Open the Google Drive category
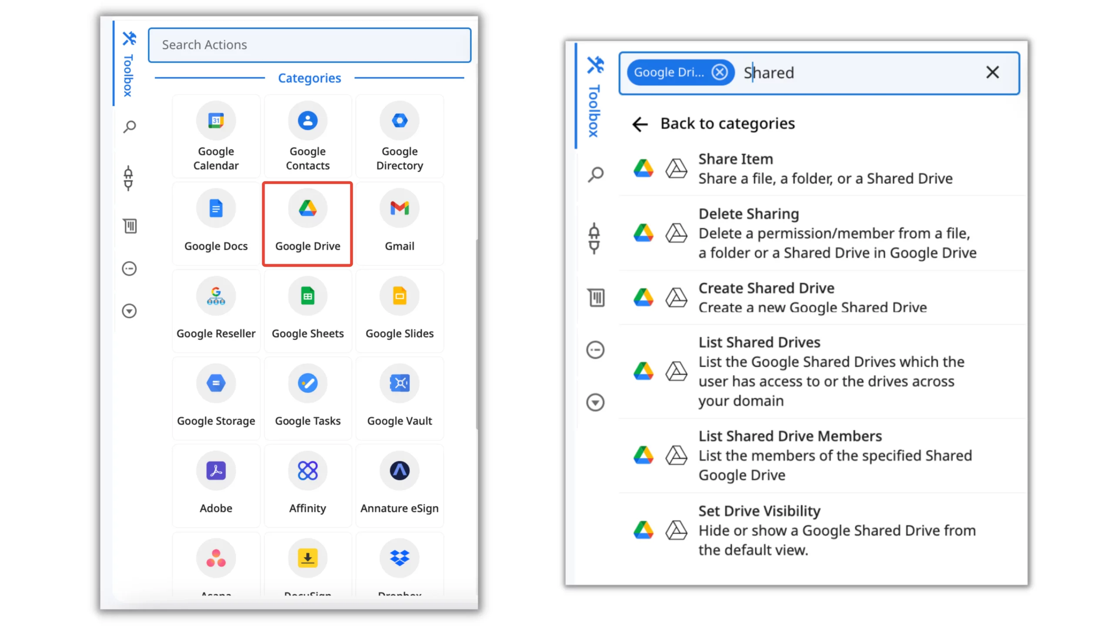This screenshot has height=626, width=1114. tap(307, 223)
